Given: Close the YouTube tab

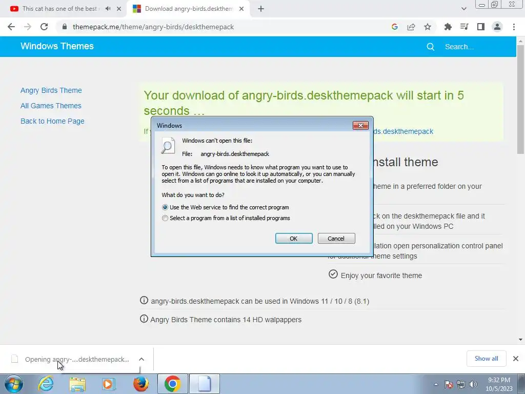Looking at the screenshot, I should 119,9.
